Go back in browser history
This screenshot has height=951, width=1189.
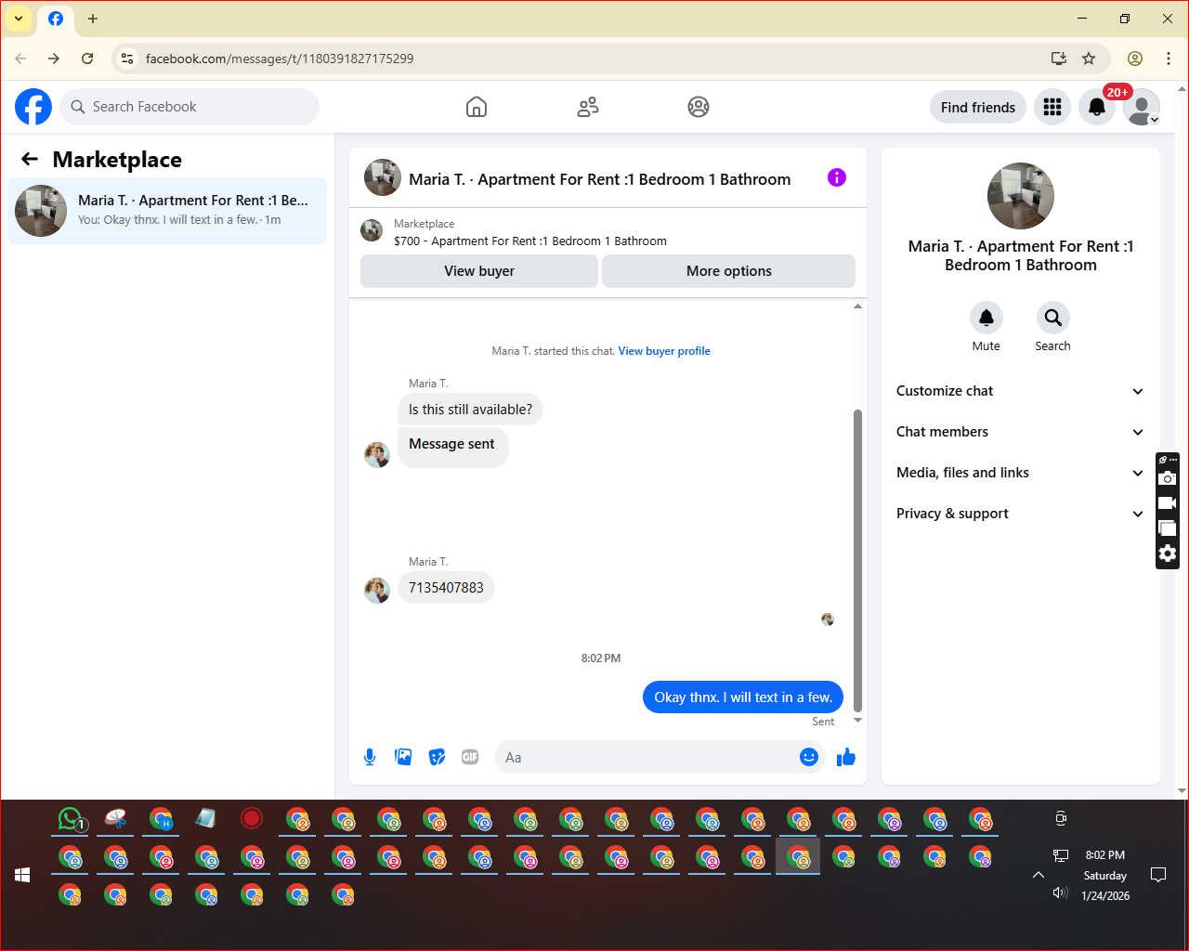point(20,59)
